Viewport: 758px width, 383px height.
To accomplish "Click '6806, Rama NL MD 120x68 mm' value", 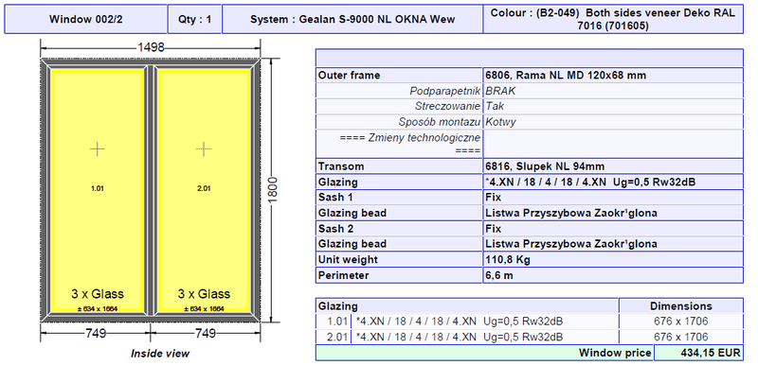I will (566, 76).
